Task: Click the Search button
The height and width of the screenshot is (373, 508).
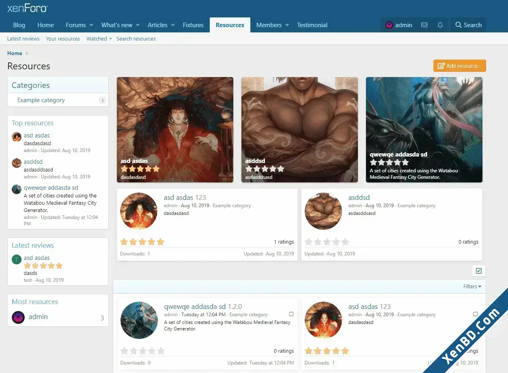Action: [x=468, y=25]
